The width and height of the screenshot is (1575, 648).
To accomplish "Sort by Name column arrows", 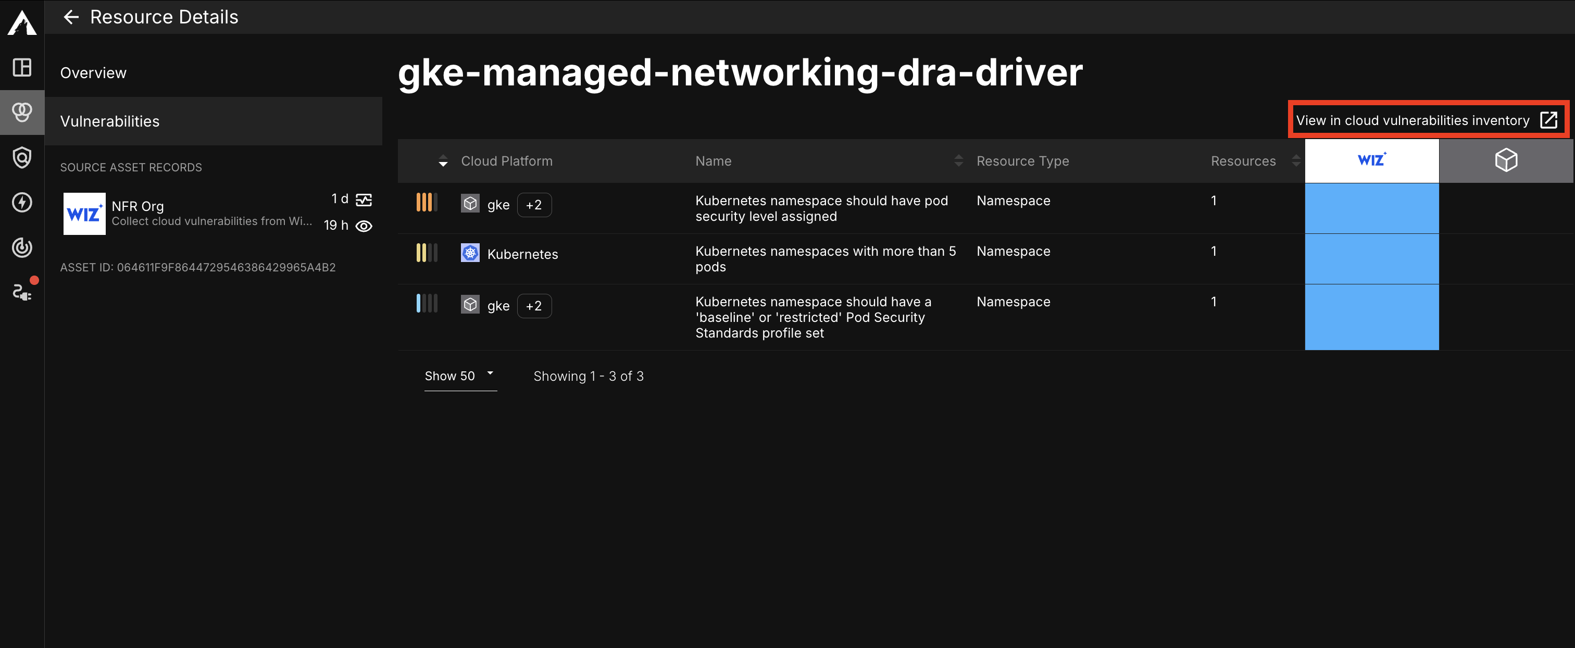I will coord(958,161).
